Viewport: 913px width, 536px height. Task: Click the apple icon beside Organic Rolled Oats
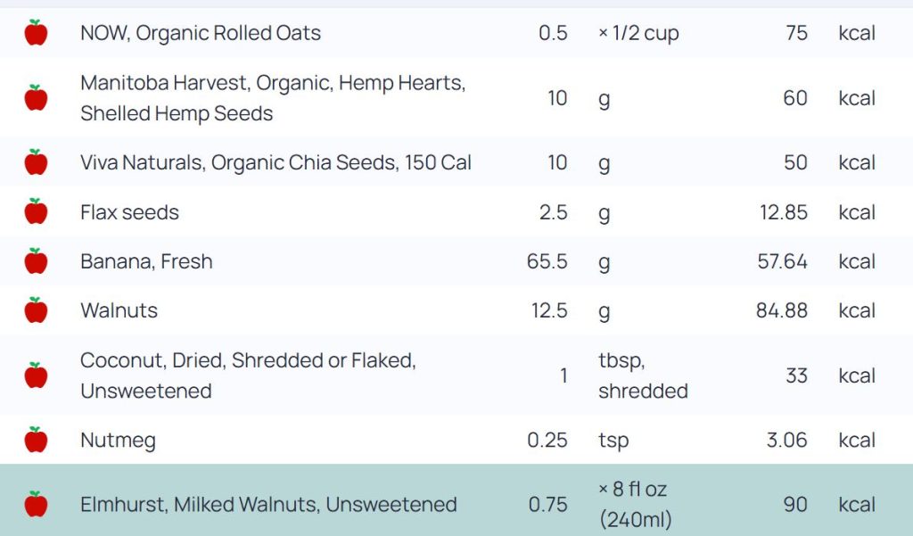(x=36, y=33)
